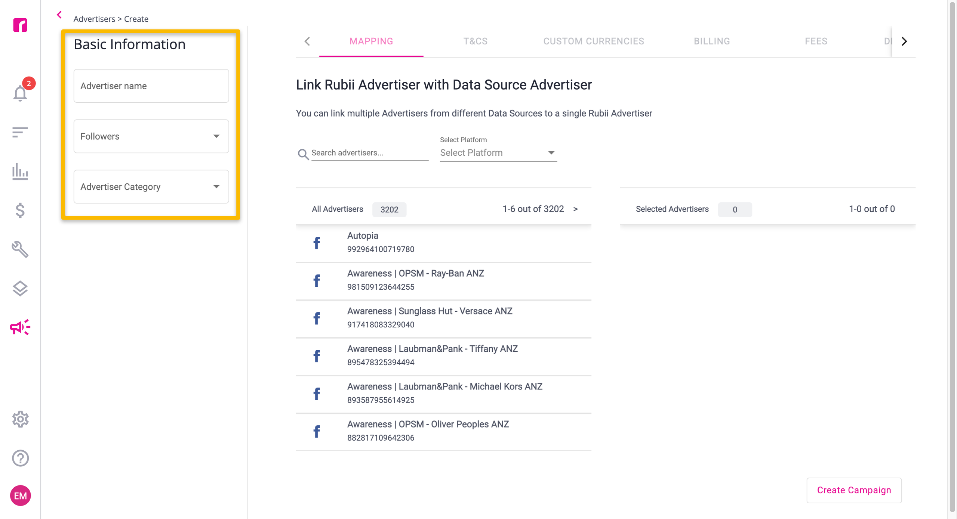Click the 1-6 out of 3202 text
Viewport: 957px width, 519px height.
click(x=533, y=209)
